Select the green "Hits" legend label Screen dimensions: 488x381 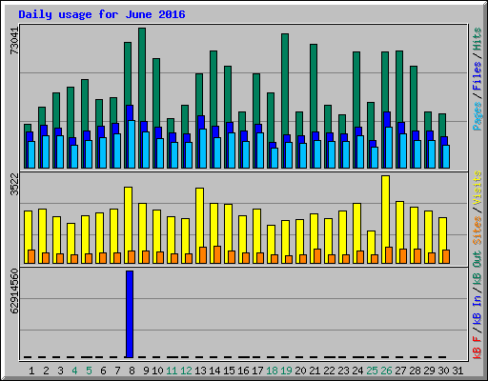click(477, 39)
